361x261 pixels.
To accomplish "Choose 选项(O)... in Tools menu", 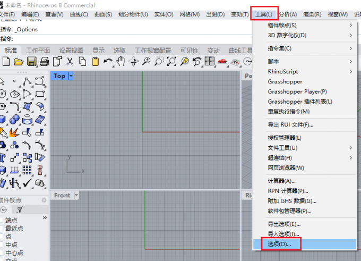I will point(305,244).
